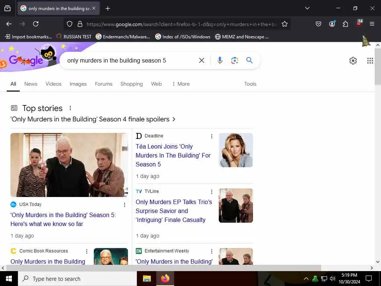
Task: Open the Firefox account icon
Action: tap(332, 24)
